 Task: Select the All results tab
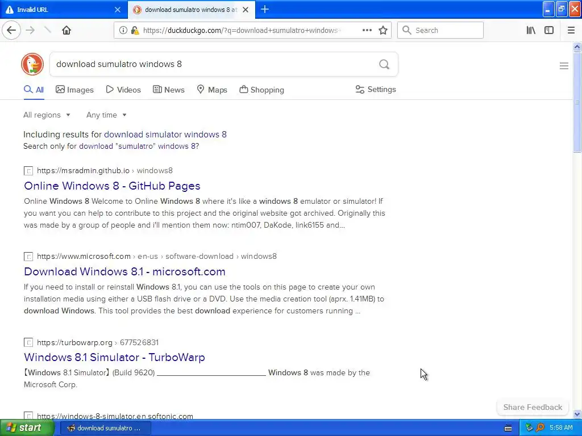pos(34,90)
